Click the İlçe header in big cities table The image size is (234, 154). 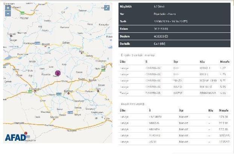click(181, 110)
